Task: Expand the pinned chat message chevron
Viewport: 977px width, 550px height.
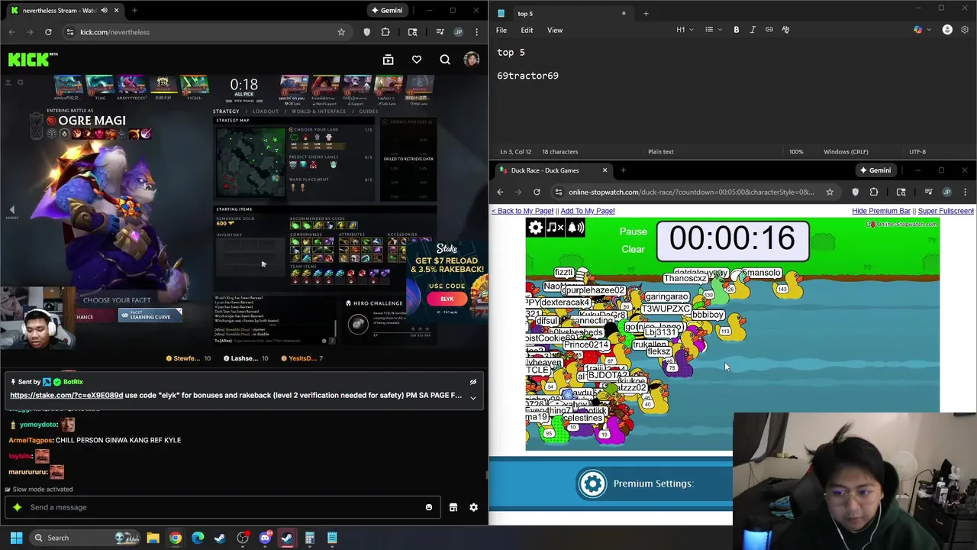Action: click(473, 398)
